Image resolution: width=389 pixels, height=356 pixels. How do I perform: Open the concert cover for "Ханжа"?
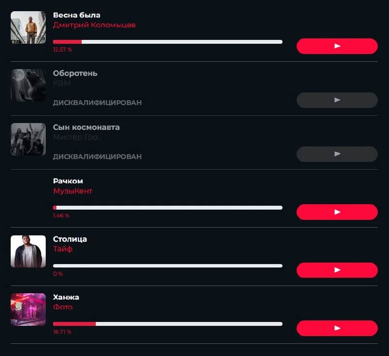click(x=28, y=310)
